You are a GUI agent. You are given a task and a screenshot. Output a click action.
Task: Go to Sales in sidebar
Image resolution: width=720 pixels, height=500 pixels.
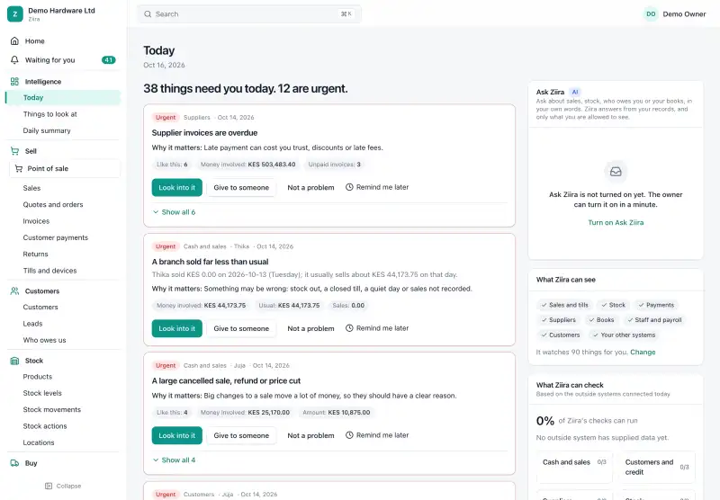[x=31, y=188]
